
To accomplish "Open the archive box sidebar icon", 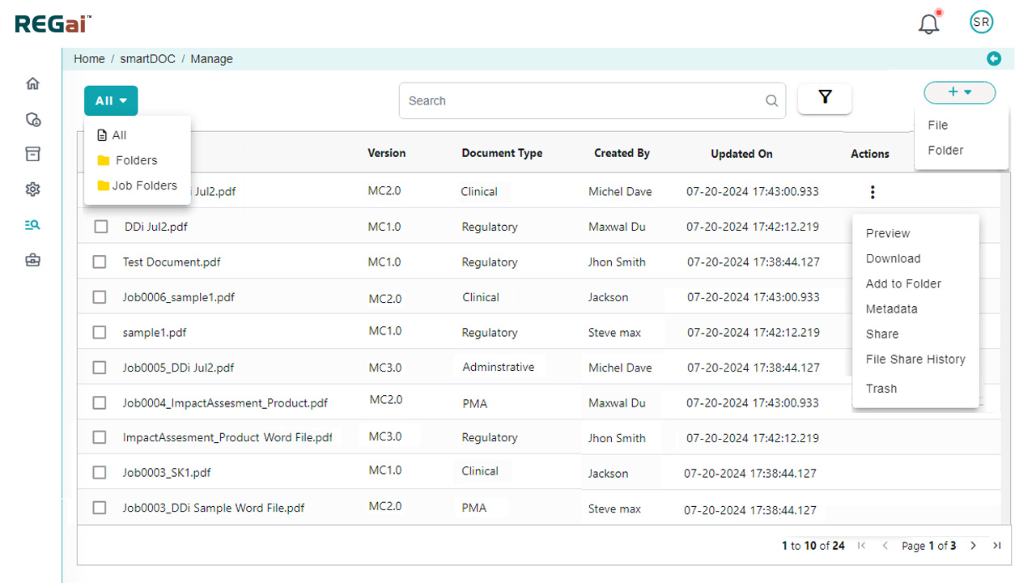I will 32,154.
